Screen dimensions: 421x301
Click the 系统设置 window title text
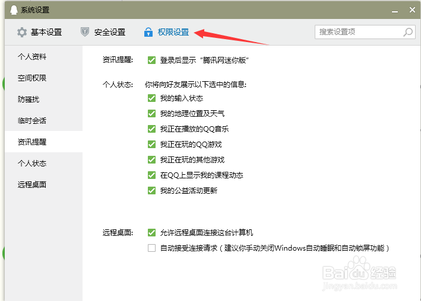(35, 10)
